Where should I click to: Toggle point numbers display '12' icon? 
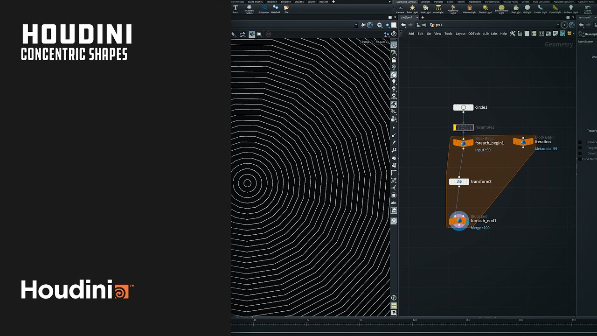pyautogui.click(x=394, y=150)
